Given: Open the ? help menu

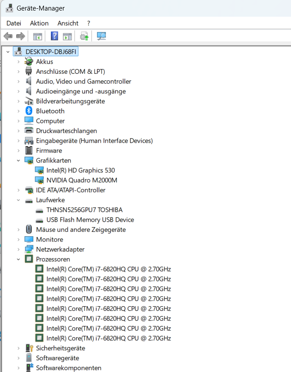Looking at the screenshot, I should point(88,23).
